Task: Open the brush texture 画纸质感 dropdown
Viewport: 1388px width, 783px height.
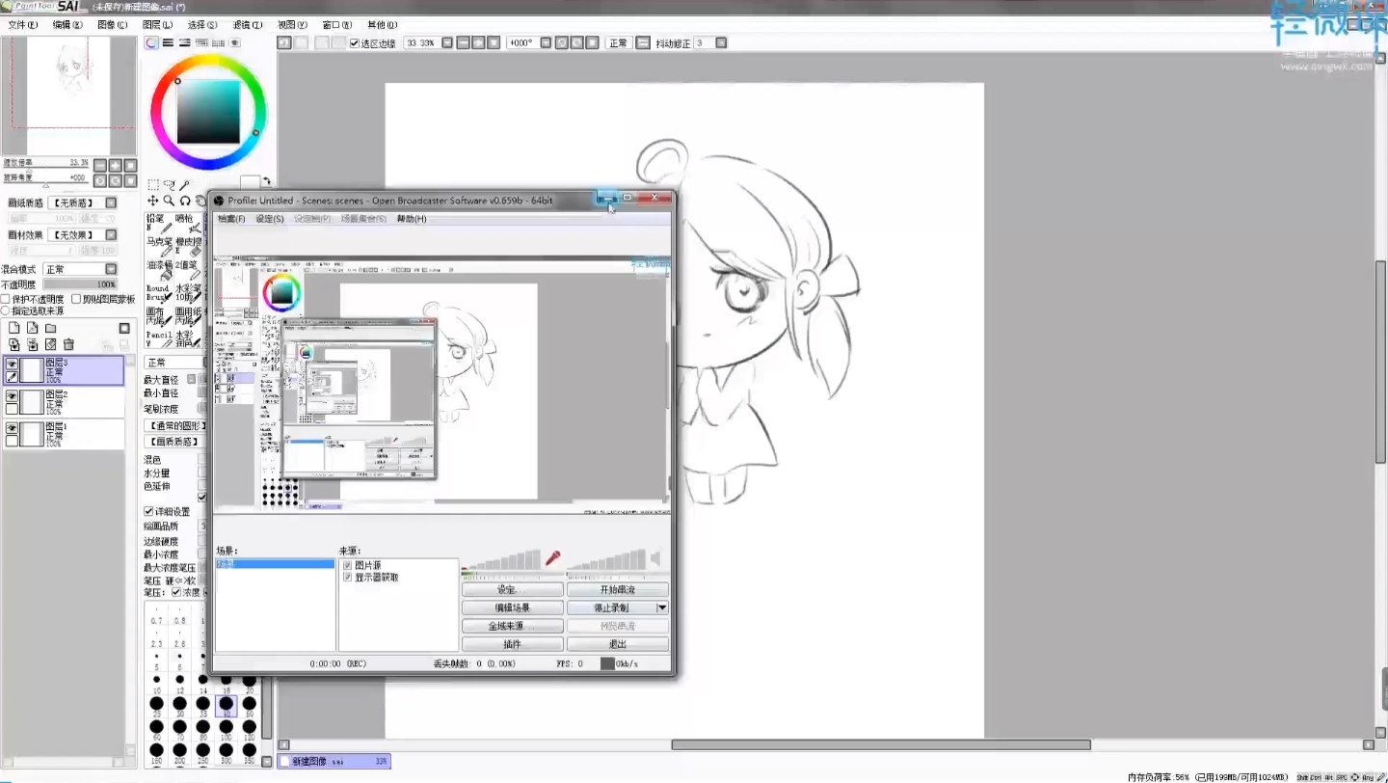Action: (x=174, y=441)
